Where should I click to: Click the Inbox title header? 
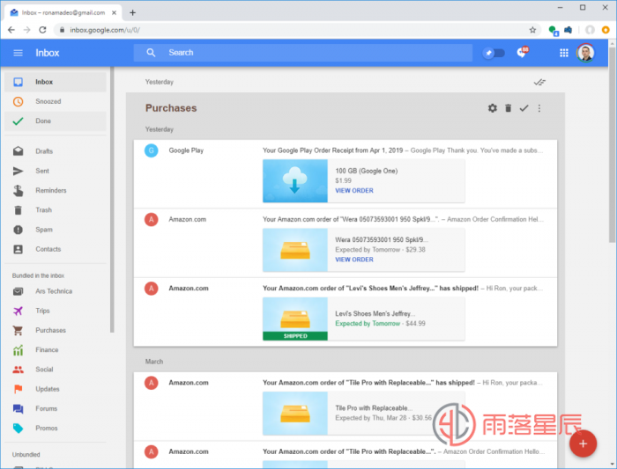pos(48,53)
